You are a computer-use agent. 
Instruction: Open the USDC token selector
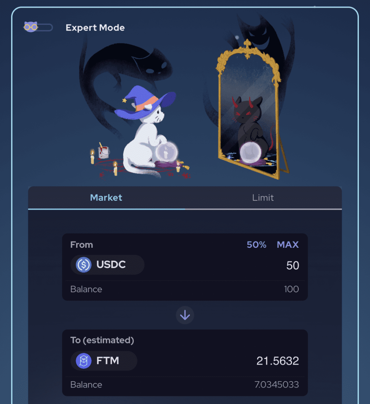click(107, 265)
